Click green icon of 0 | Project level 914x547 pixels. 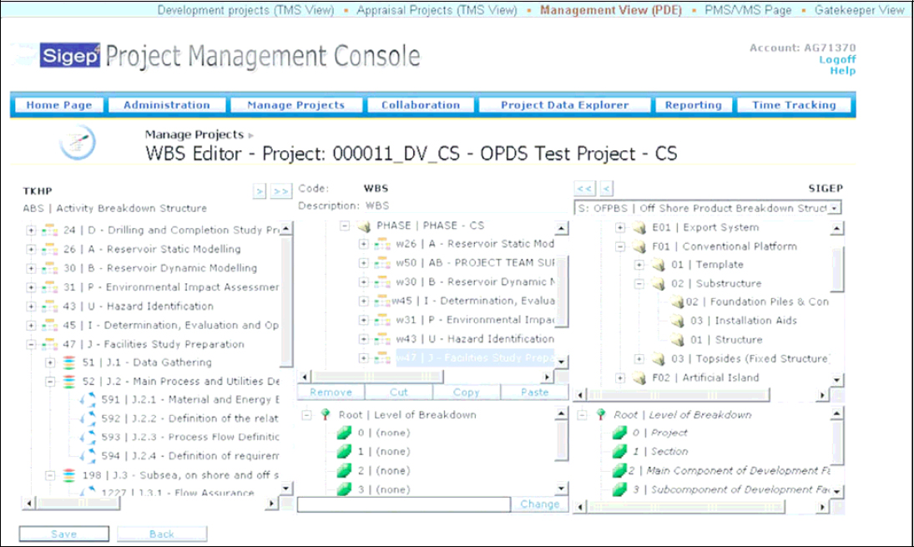pyautogui.click(x=619, y=433)
